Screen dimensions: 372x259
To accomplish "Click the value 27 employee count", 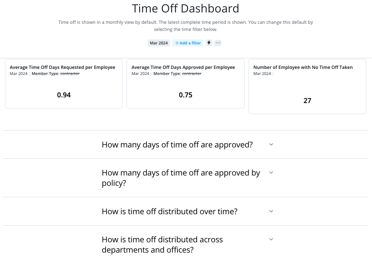I will pos(308,101).
